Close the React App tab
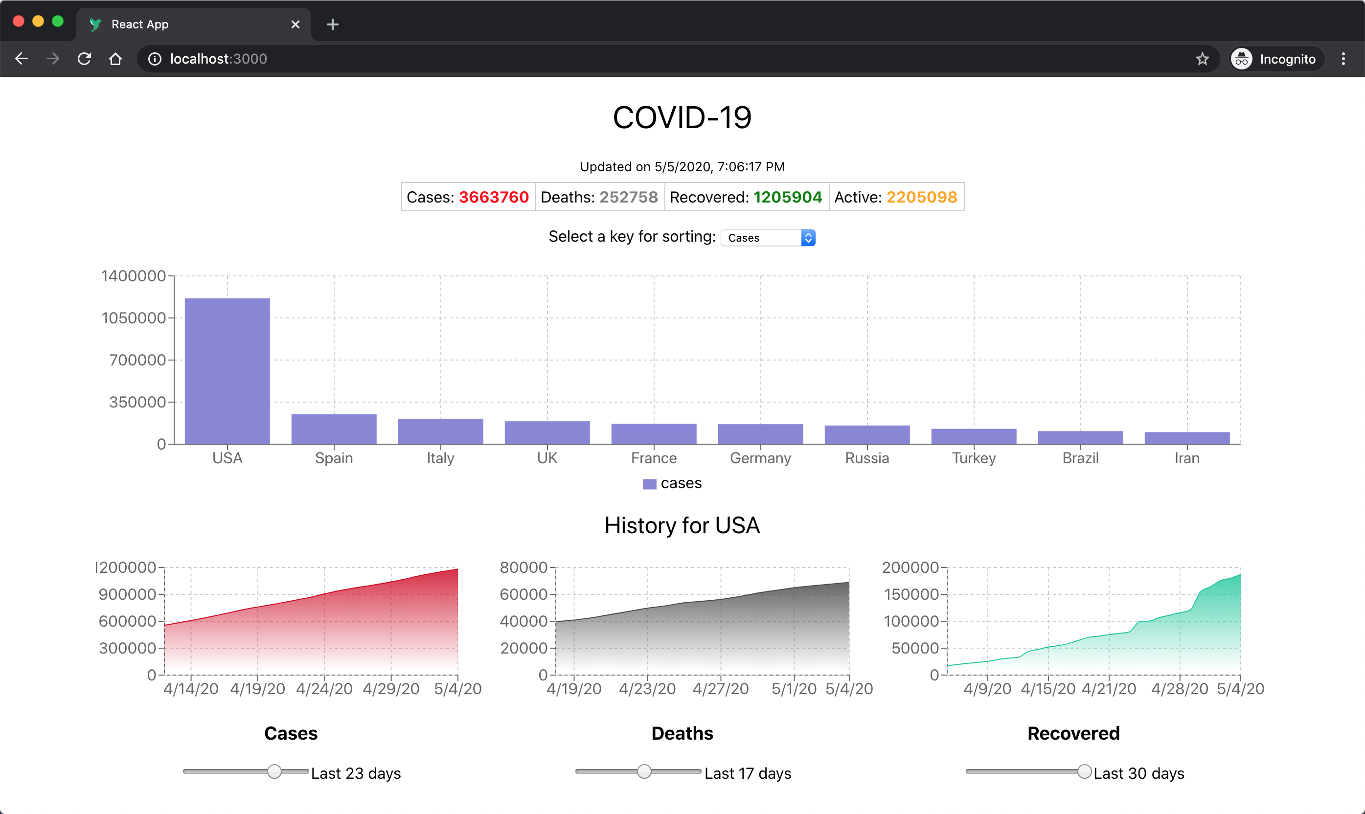The image size is (1365, 814). 295,24
